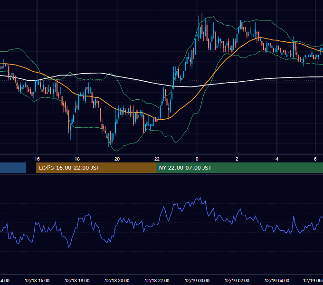
Task: Click the 12/18 20:00 date label
Action: [117, 281]
